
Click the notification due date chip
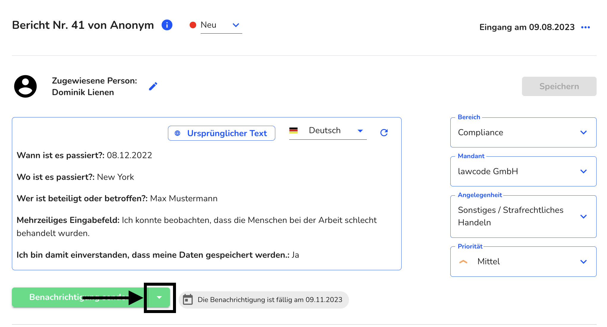[264, 300]
